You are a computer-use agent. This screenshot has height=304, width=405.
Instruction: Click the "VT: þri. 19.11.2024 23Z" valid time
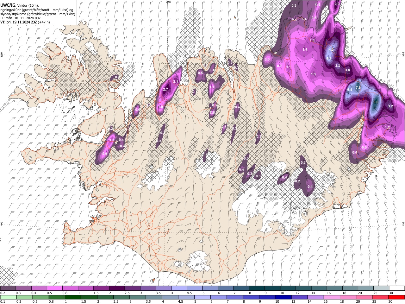(x=19, y=22)
